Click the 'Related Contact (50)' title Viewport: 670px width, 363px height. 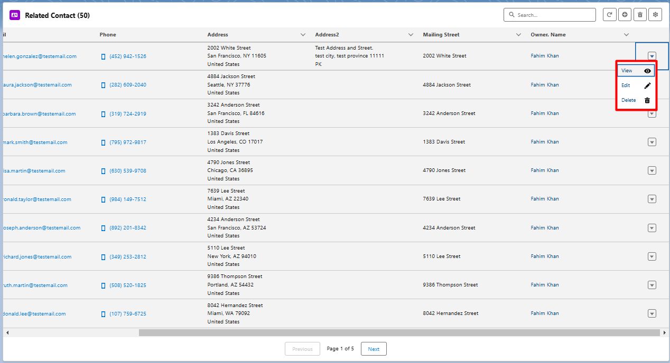(57, 15)
